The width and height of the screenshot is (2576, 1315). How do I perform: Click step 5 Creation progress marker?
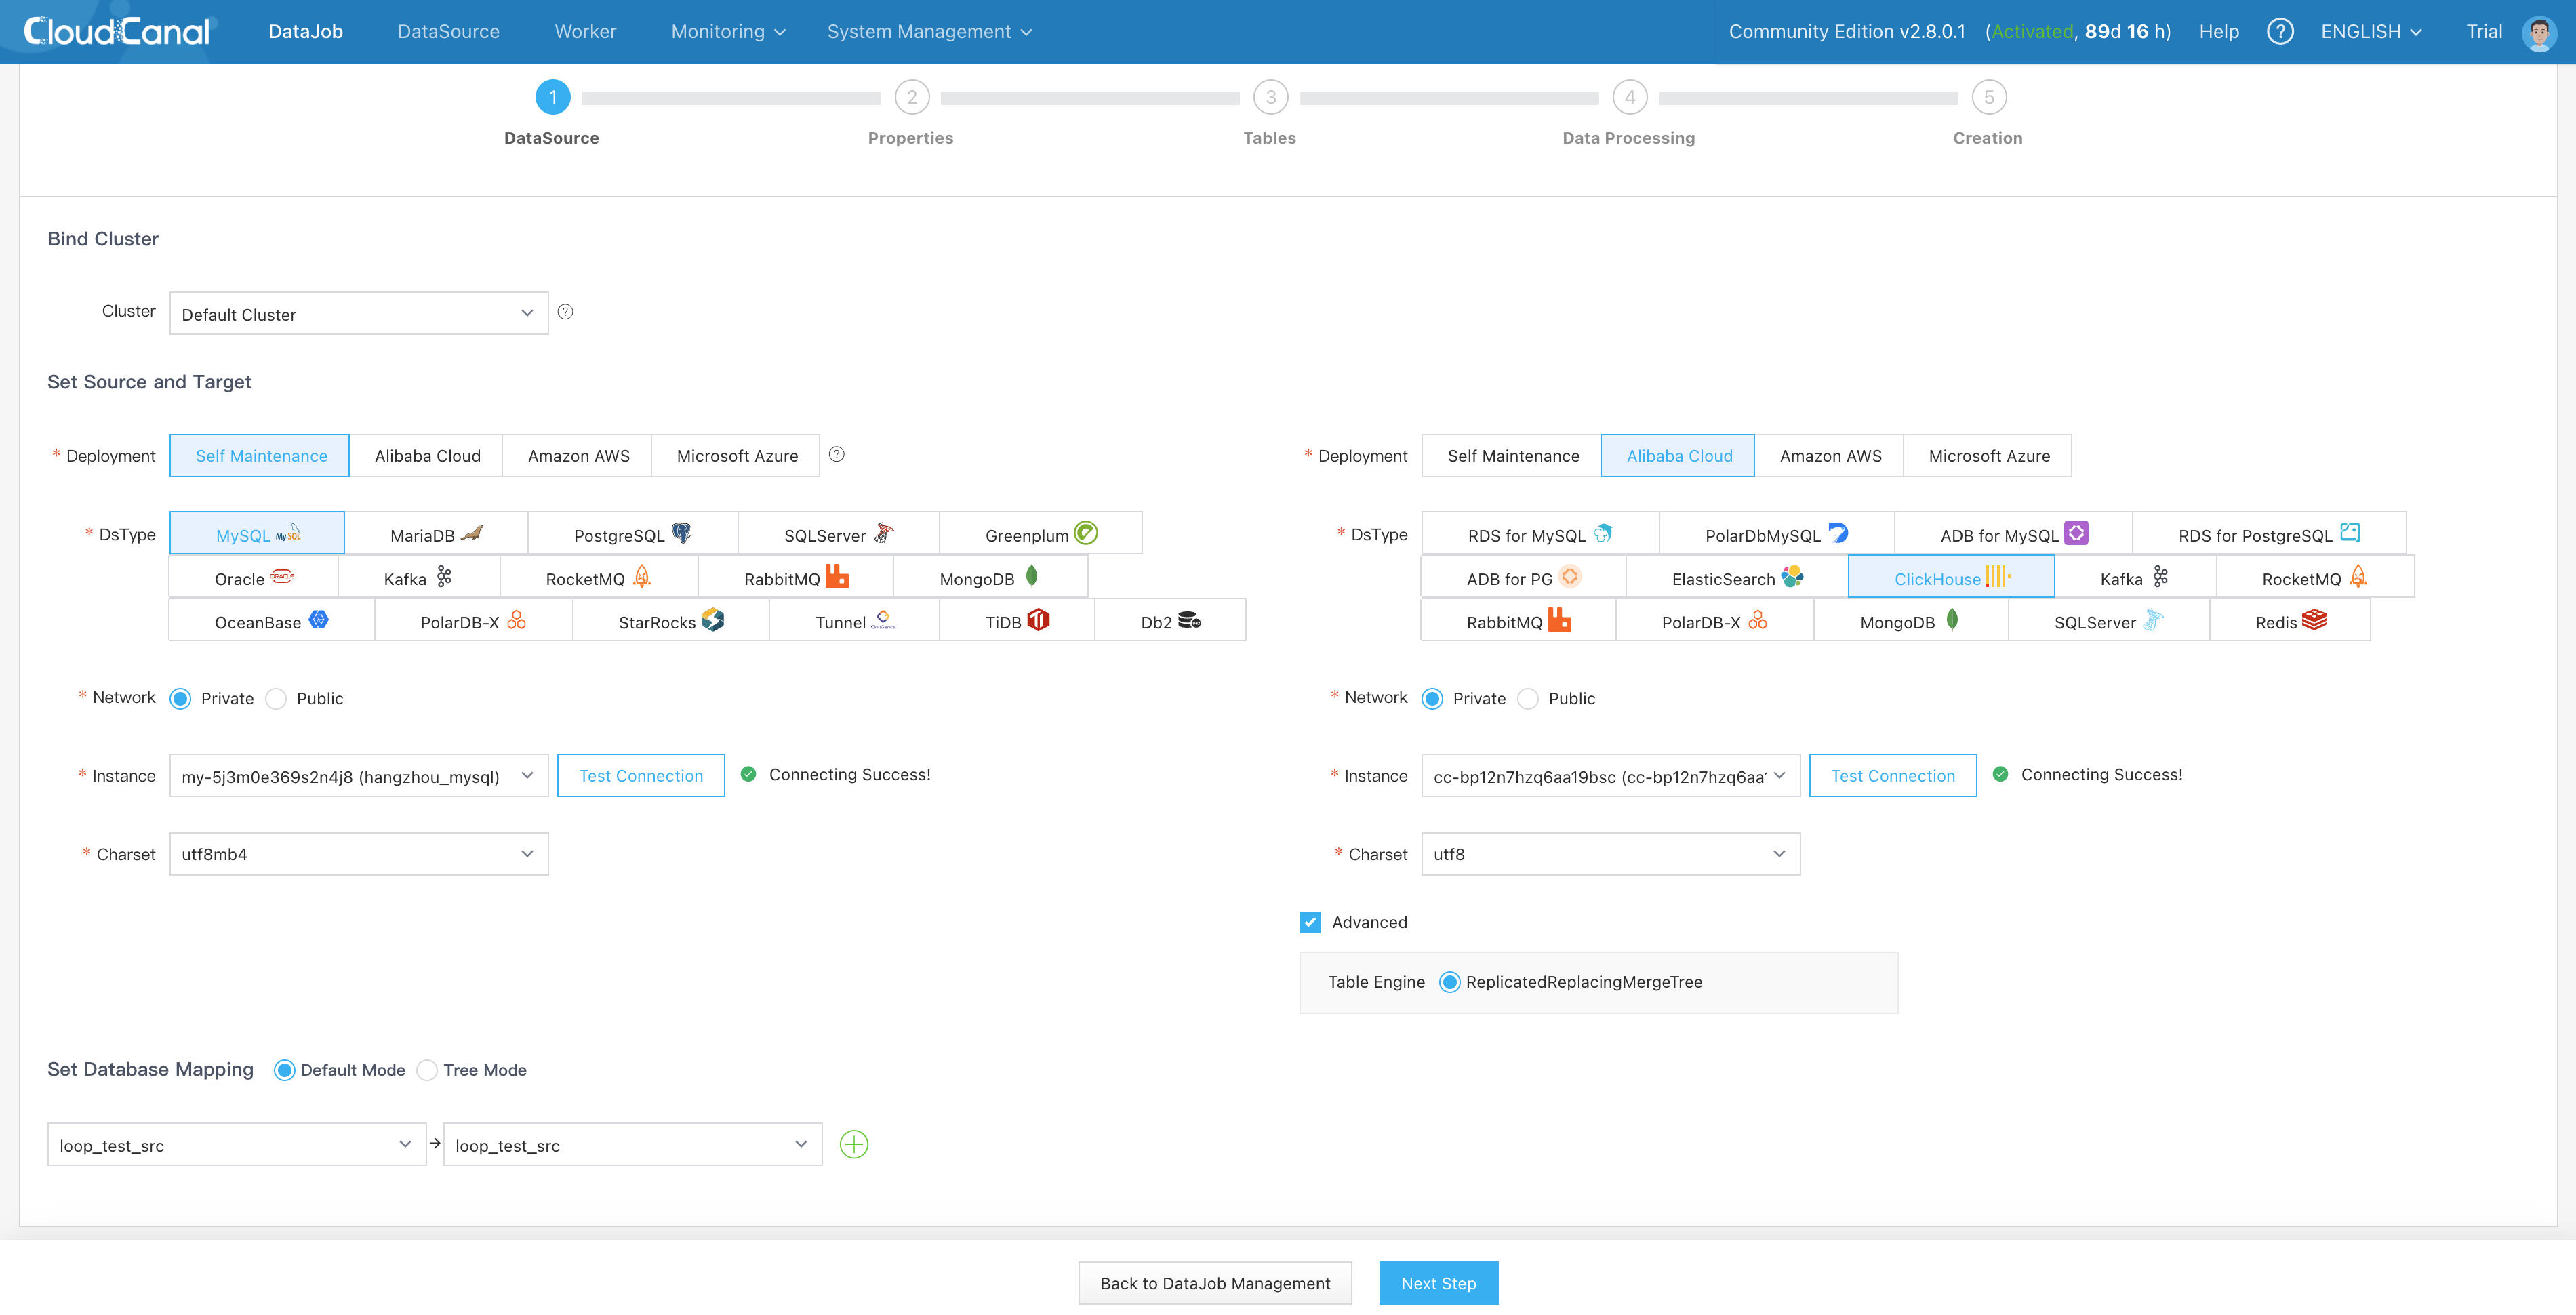click(x=1989, y=97)
